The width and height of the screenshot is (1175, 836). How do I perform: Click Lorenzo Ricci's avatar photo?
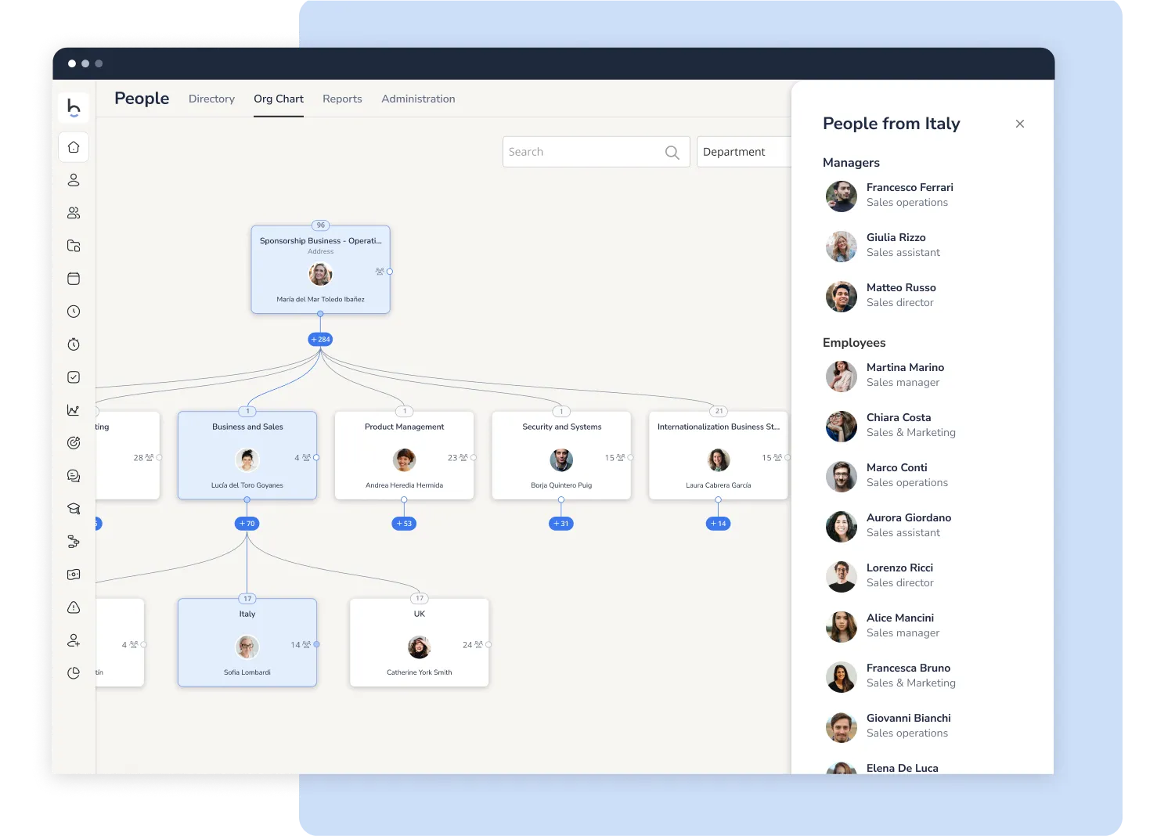tap(842, 577)
